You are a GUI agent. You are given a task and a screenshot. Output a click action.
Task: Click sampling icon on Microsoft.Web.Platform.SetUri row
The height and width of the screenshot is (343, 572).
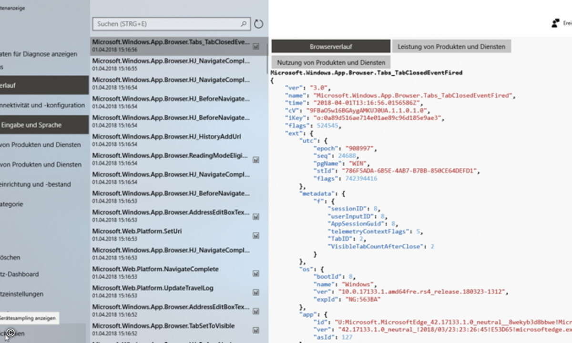click(256, 236)
